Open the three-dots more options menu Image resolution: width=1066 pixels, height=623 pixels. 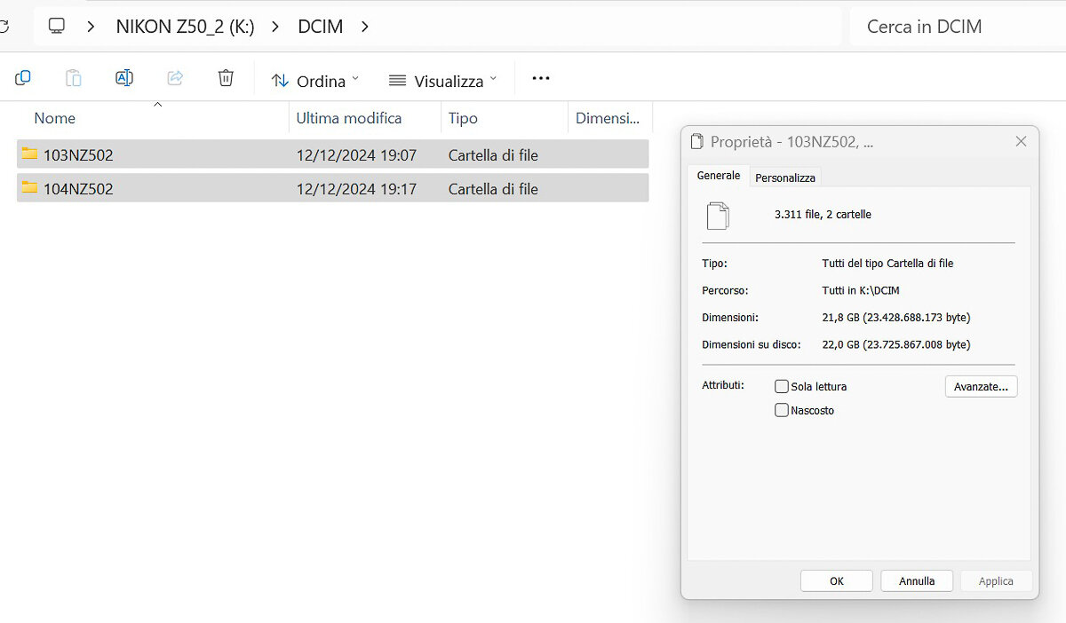[541, 78]
